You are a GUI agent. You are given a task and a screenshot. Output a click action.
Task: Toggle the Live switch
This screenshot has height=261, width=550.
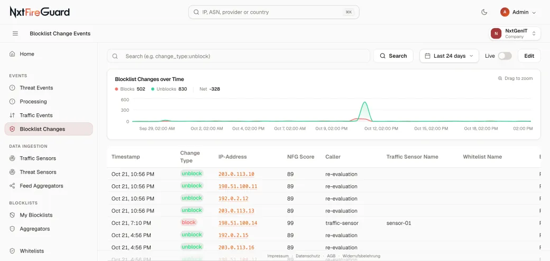505,56
